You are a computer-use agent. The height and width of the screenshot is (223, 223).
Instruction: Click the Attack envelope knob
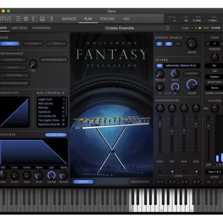point(15,175)
